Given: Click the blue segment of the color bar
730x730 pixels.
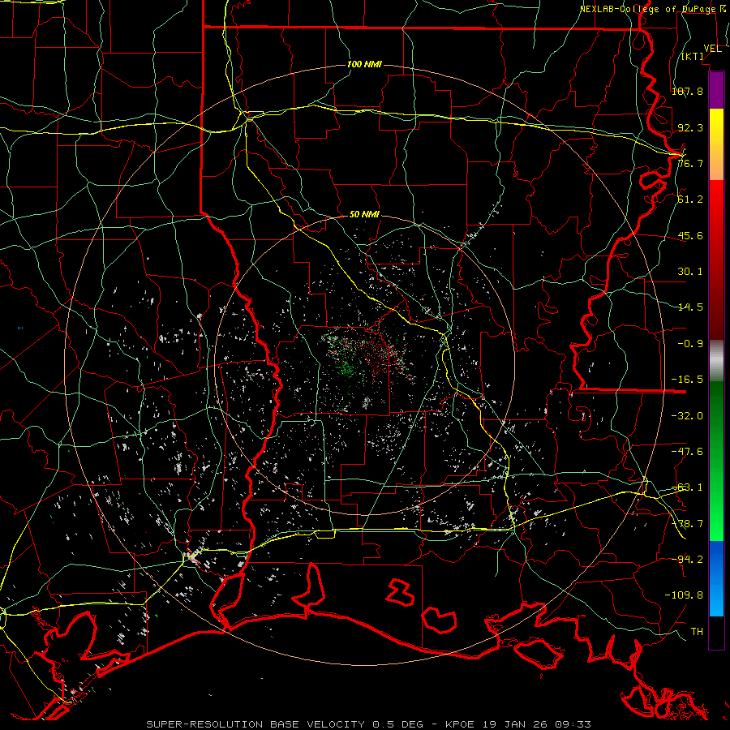Looking at the screenshot, I should 716,578.
